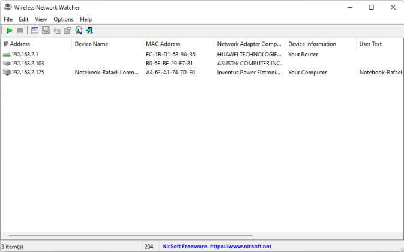Click the computer icon beside 192.168.2.125
The width and height of the screenshot is (404, 252).
point(7,73)
